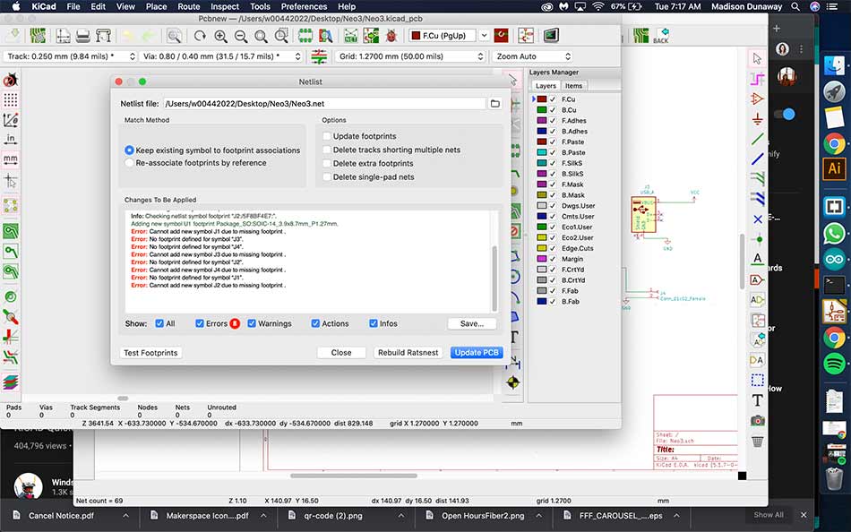Select the place symbol tool in schematic editor
The height and width of the screenshot is (532, 851).
pos(758,99)
